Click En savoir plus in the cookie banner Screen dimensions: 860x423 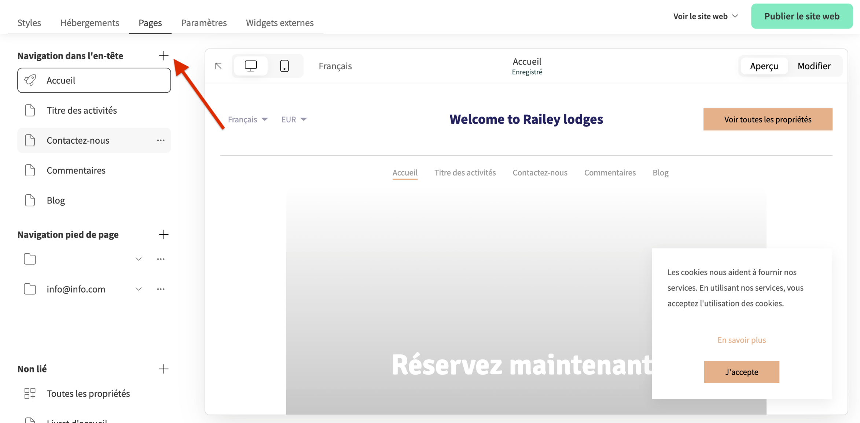[741, 340]
